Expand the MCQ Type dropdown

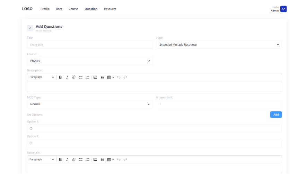click(x=90, y=104)
